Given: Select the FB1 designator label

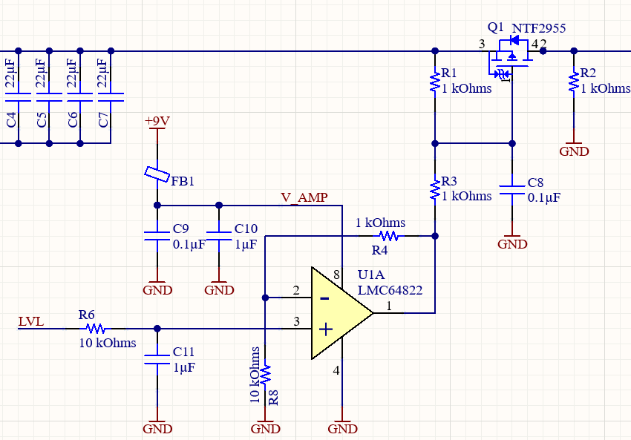Looking at the screenshot, I should tap(183, 181).
